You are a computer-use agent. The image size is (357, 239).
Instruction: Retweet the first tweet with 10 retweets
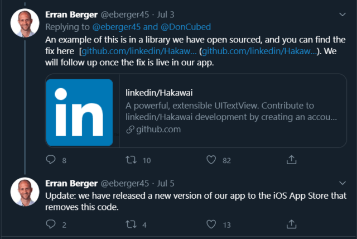(131, 160)
